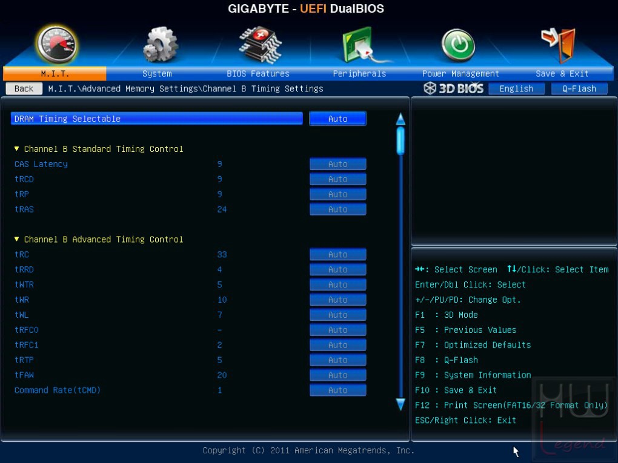Open the tRC Auto option
The height and width of the screenshot is (463, 618).
coord(337,254)
